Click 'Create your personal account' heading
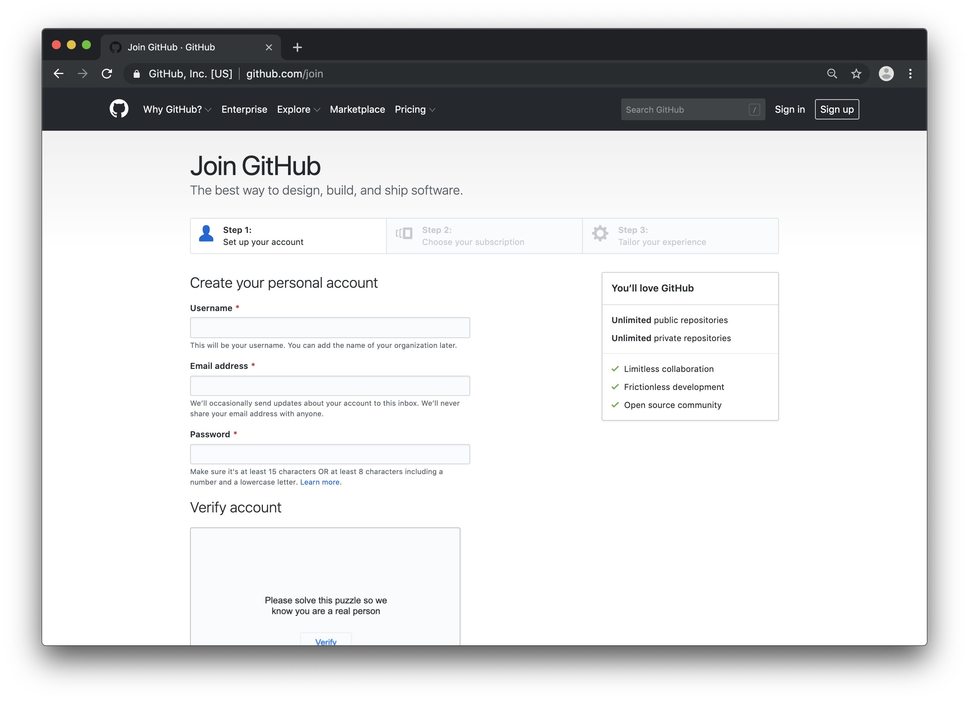This screenshot has height=701, width=969. coord(284,283)
